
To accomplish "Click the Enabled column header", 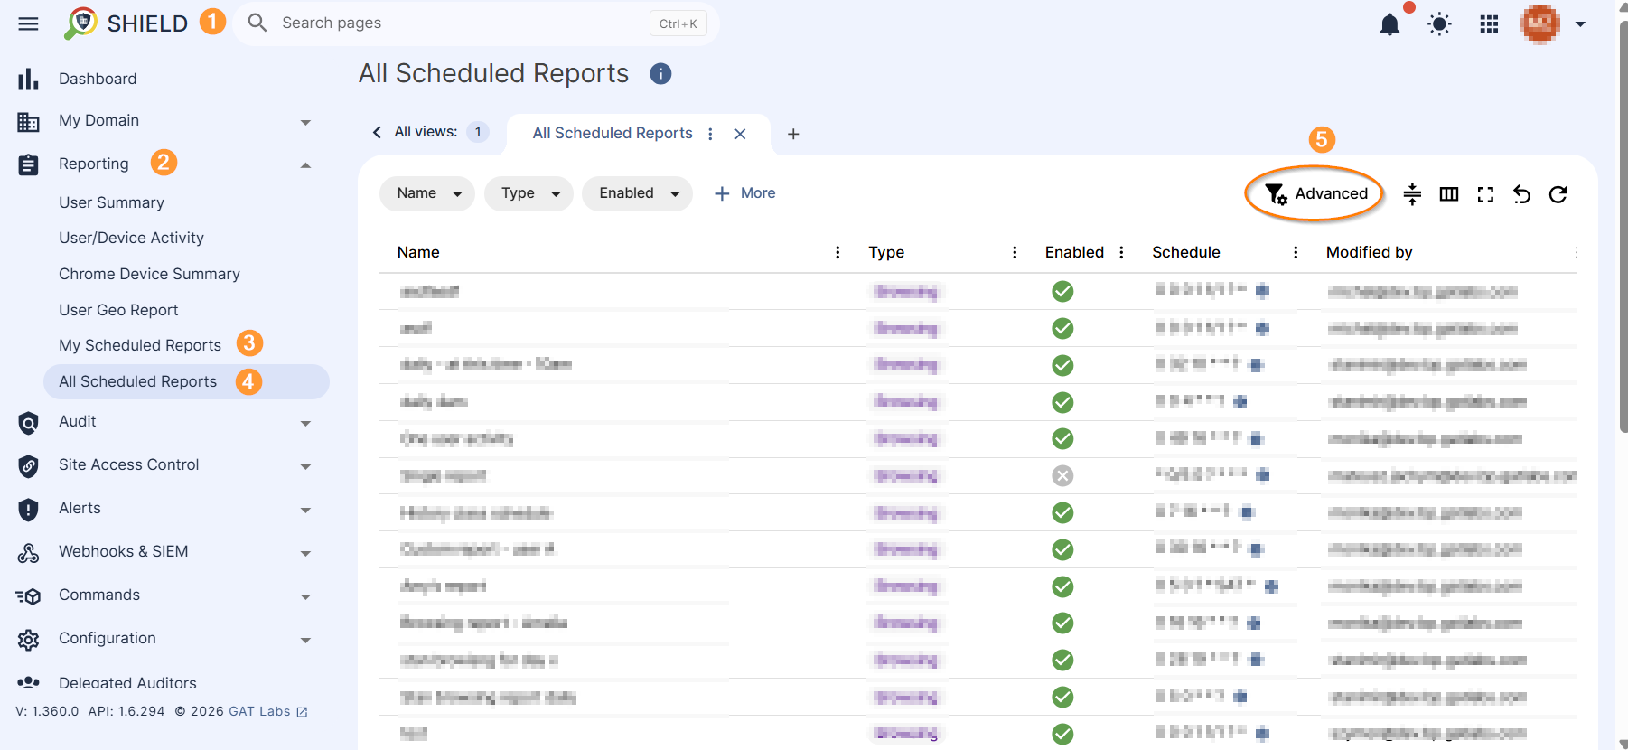I will (x=1074, y=252).
